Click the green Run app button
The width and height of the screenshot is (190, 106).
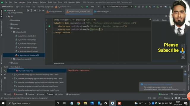tap(136, 7)
